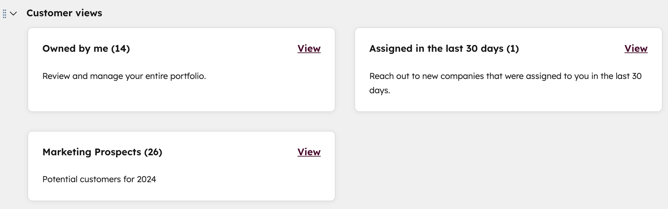Image resolution: width=668 pixels, height=209 pixels.
Task: Select the Assigned in the last 30 days card
Action: 508,70
